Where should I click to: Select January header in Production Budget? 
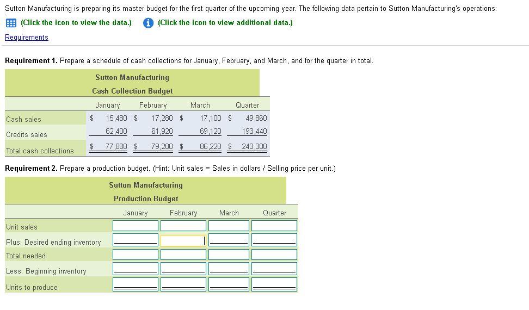point(136,213)
